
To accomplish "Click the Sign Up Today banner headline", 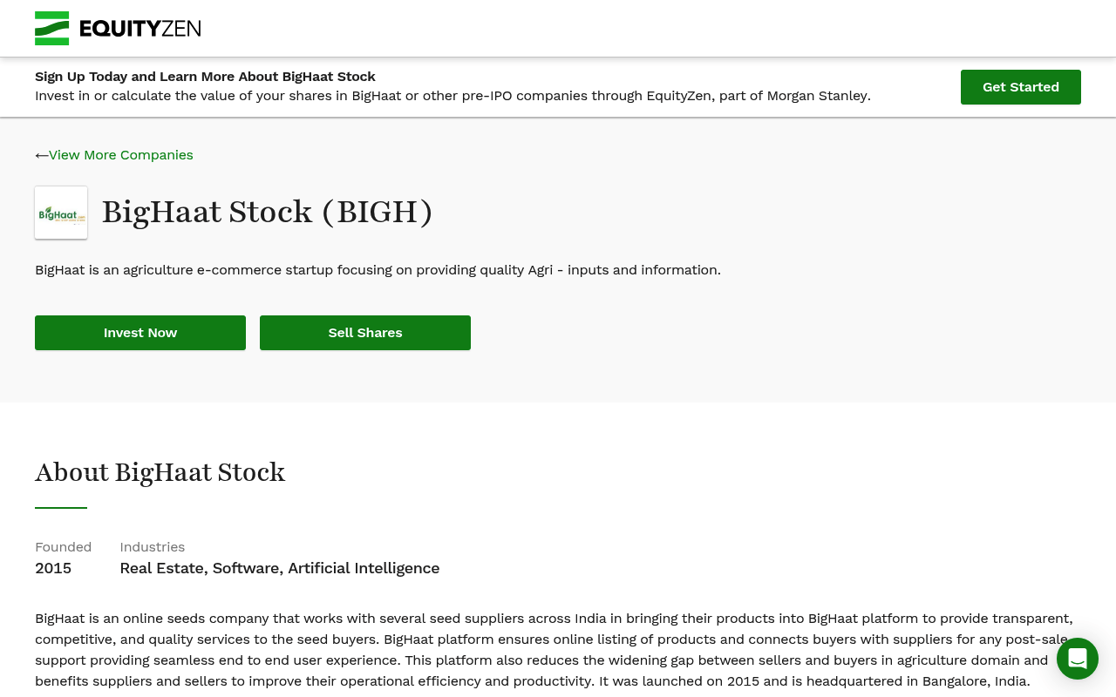I will 205,77.
